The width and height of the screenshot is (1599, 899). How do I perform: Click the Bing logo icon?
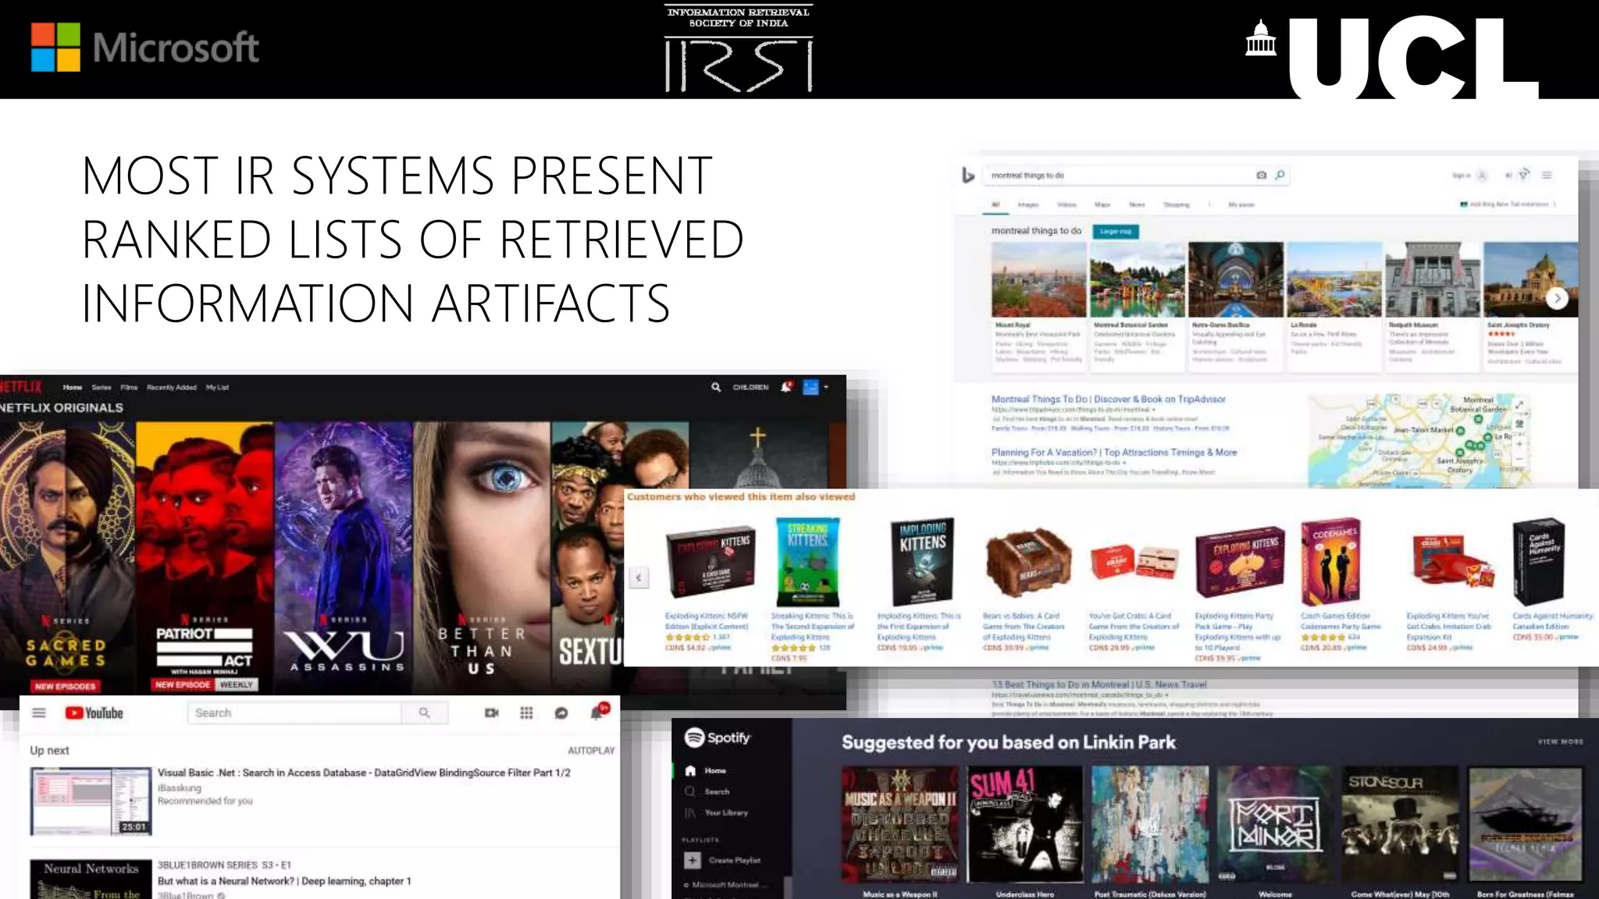click(x=968, y=176)
